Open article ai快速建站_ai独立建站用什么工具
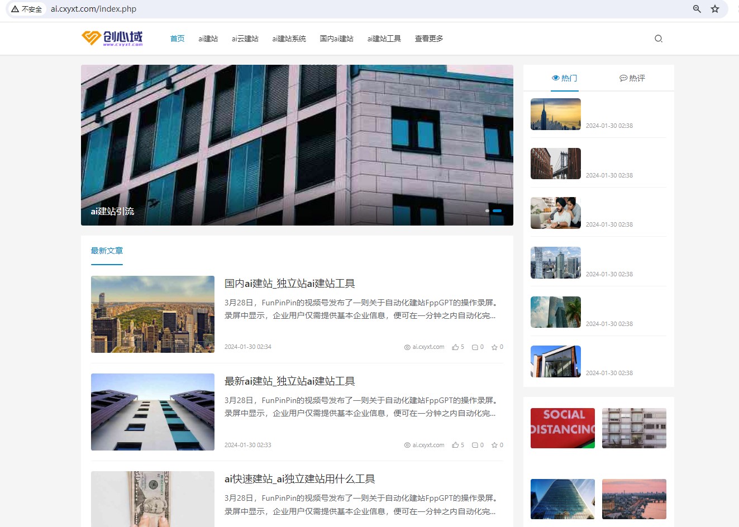 300,479
